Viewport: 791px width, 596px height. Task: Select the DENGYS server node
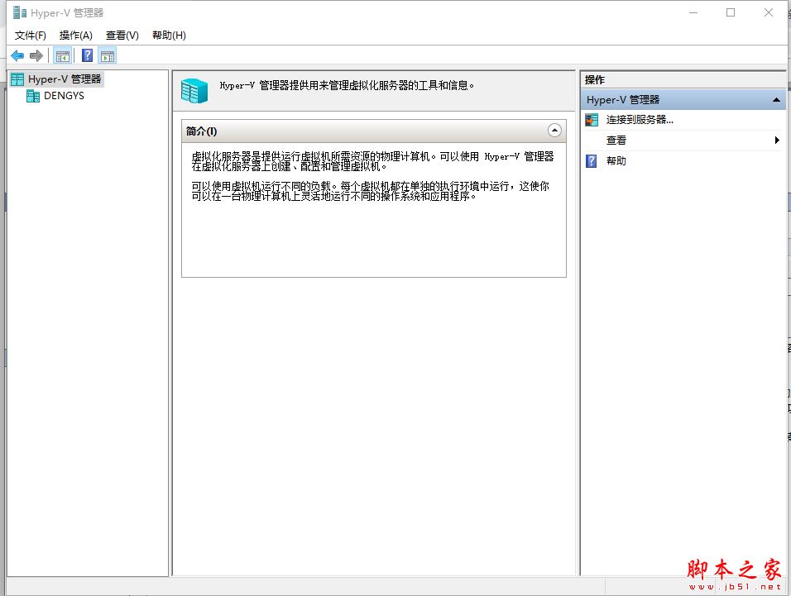point(64,96)
